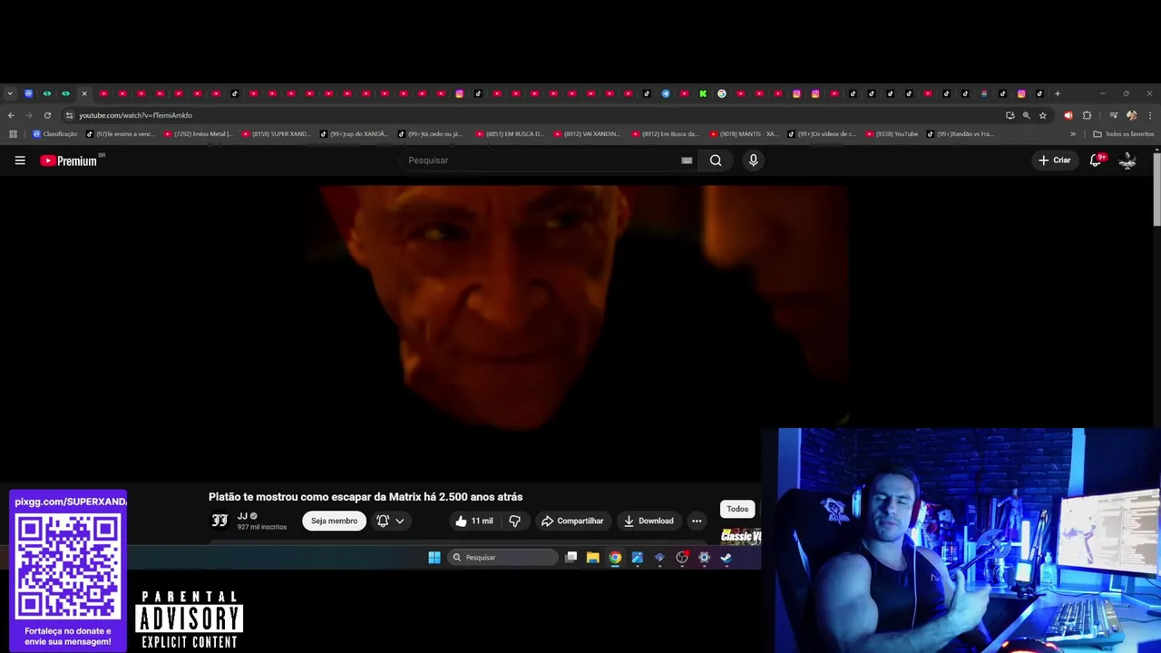Open the '(99+)Xandão vs Fra...' bookmark
Viewport: 1161px width, 653px height.
(x=961, y=134)
